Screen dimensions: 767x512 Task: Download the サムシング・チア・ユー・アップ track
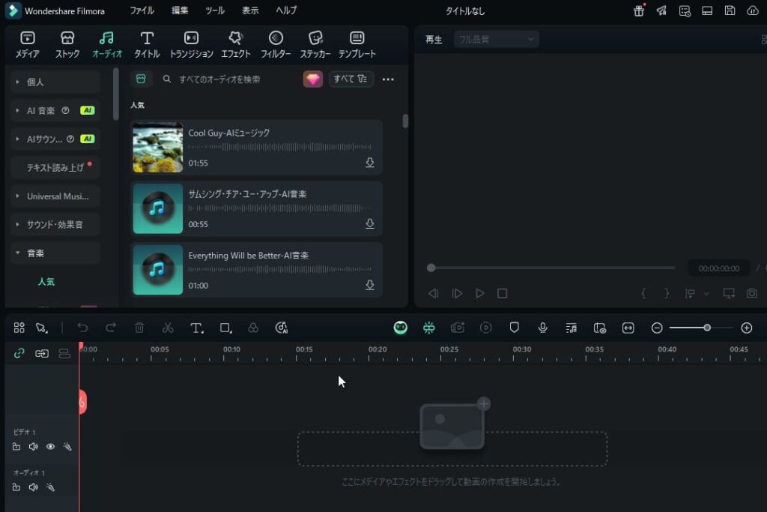370,223
